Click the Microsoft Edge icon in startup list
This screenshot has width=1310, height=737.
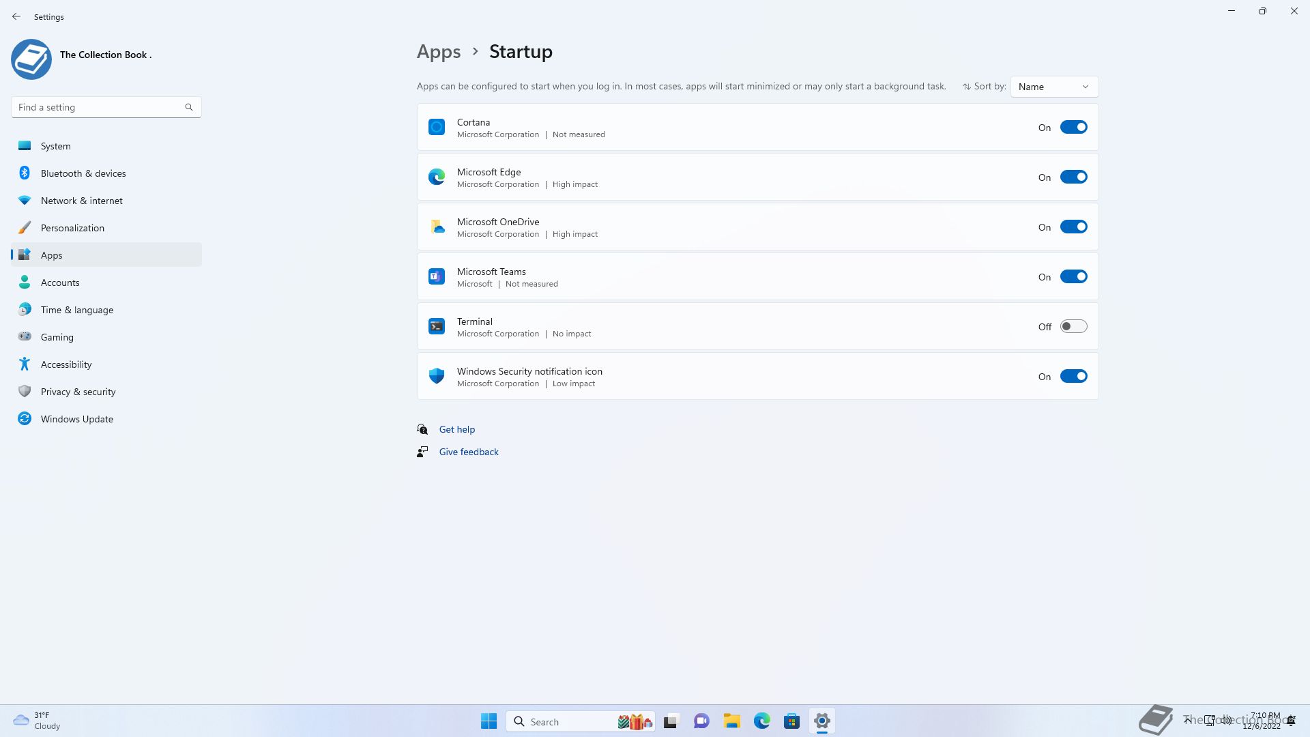(x=437, y=177)
